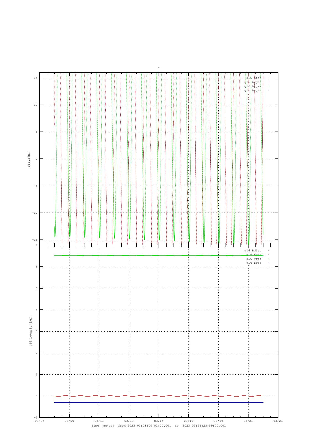Click the g16.B[nT] vertical axis label

(x=29, y=159)
